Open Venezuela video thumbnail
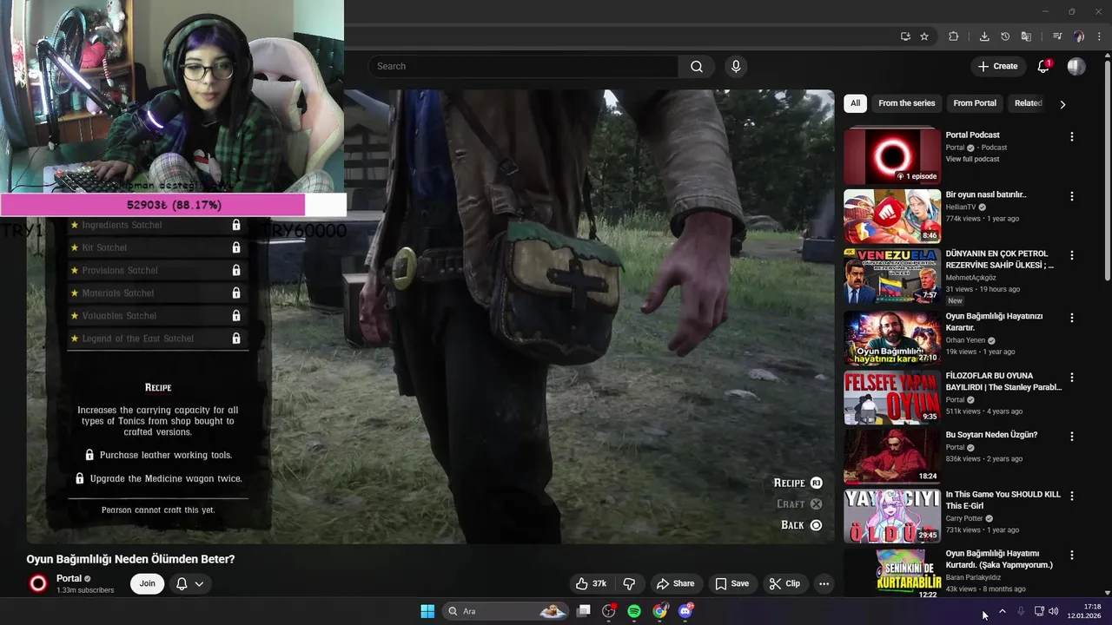Viewport: 1112px width, 625px height. click(892, 275)
